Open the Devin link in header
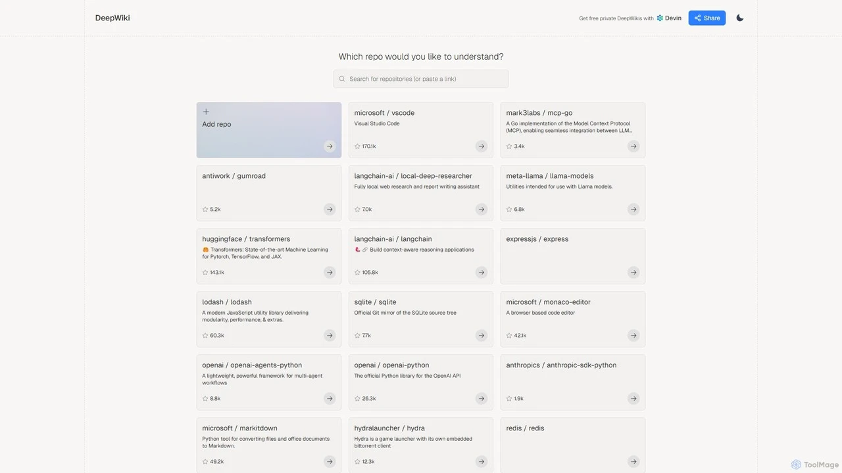Screen dimensions: 842x473 [x=669, y=18]
